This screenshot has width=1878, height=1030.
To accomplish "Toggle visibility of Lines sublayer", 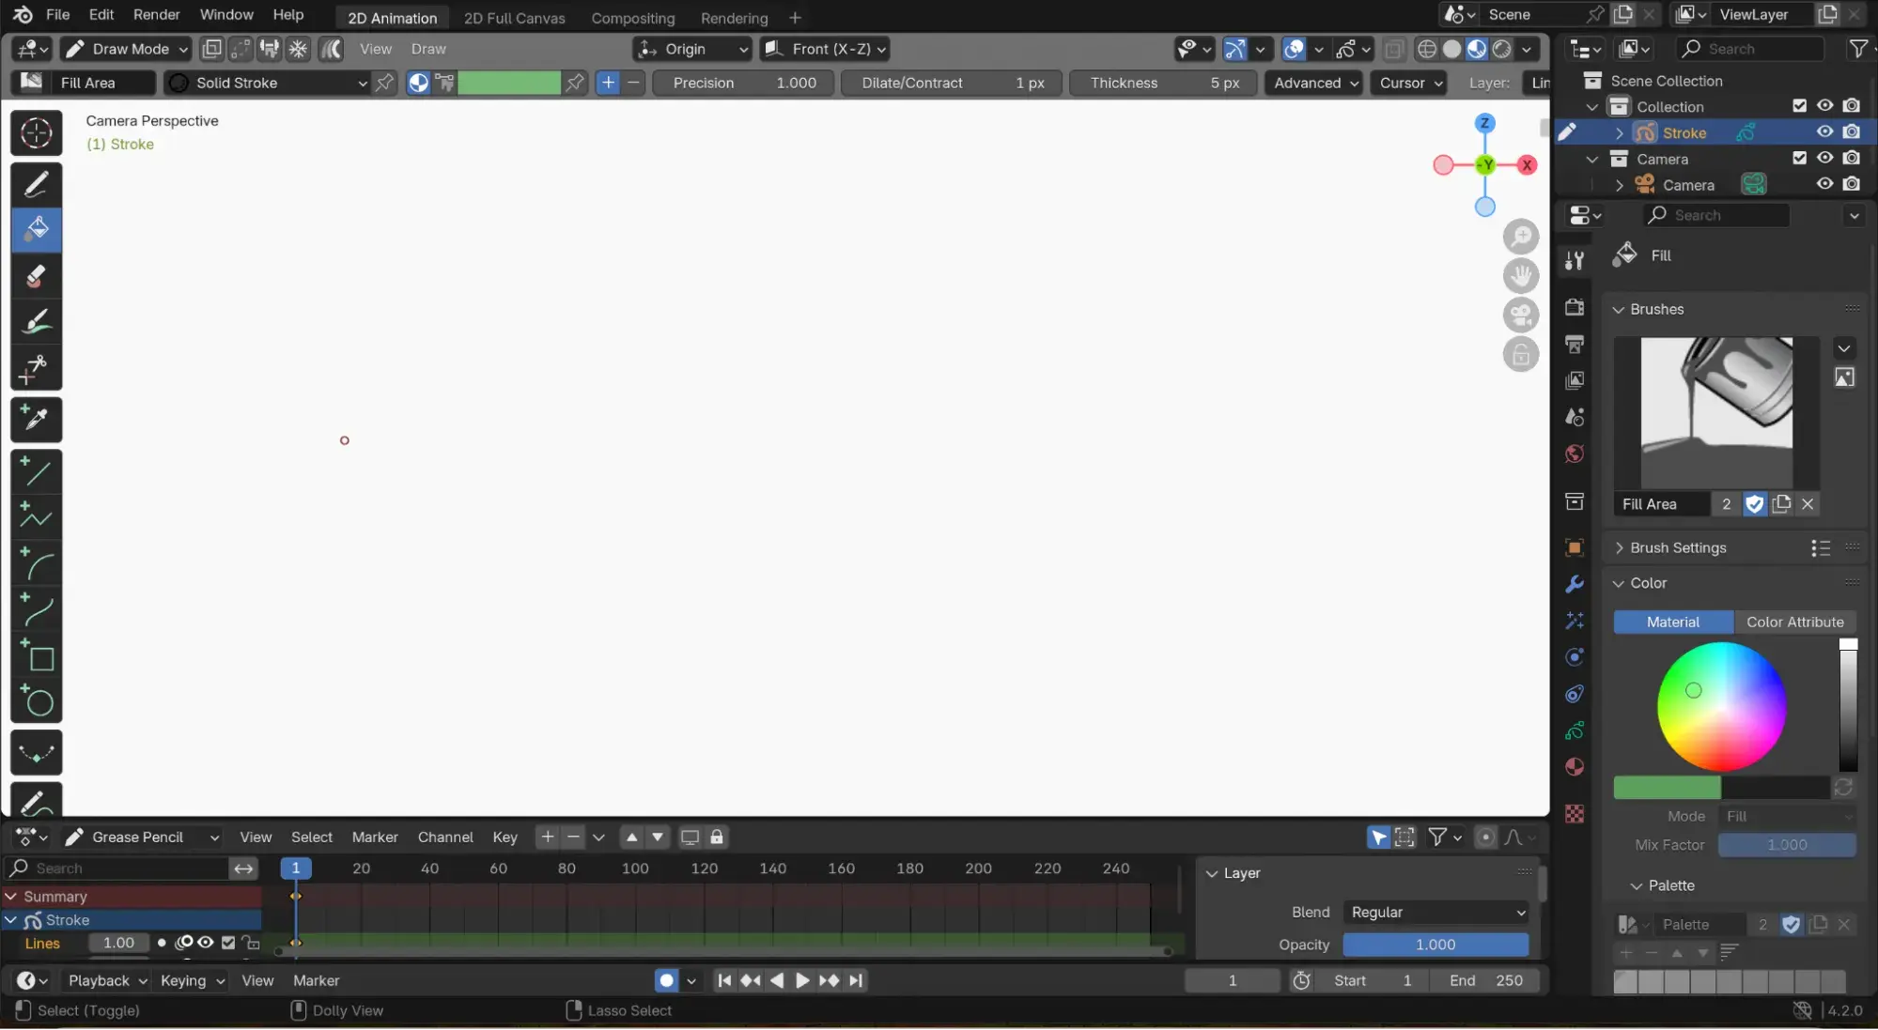I will [x=204, y=943].
